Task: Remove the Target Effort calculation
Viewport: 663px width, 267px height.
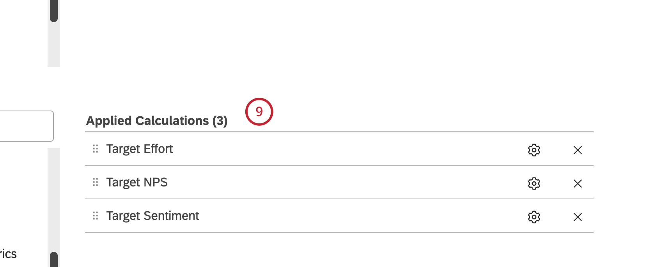Action: (578, 150)
